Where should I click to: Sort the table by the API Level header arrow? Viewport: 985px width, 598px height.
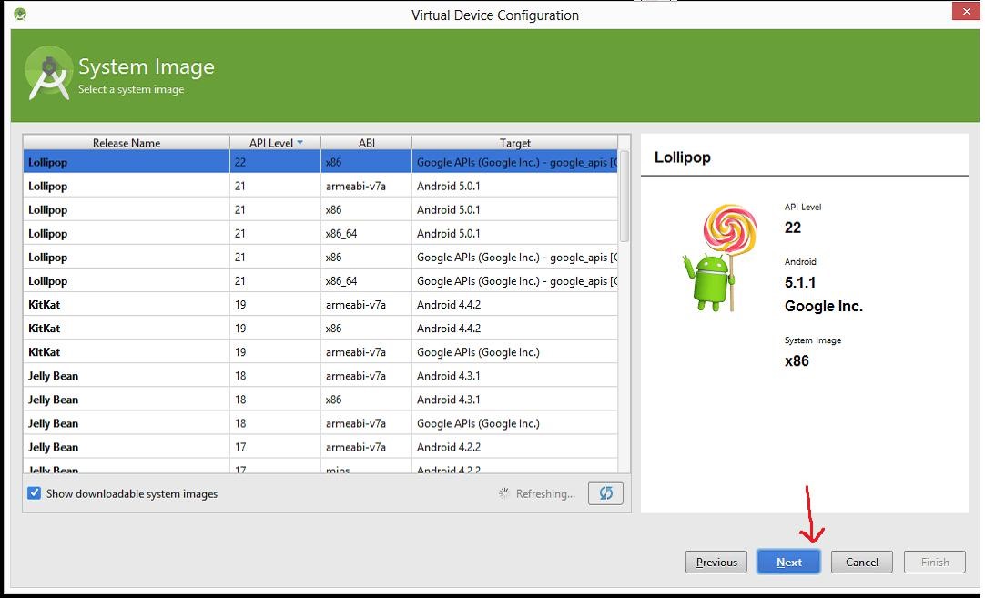[300, 143]
